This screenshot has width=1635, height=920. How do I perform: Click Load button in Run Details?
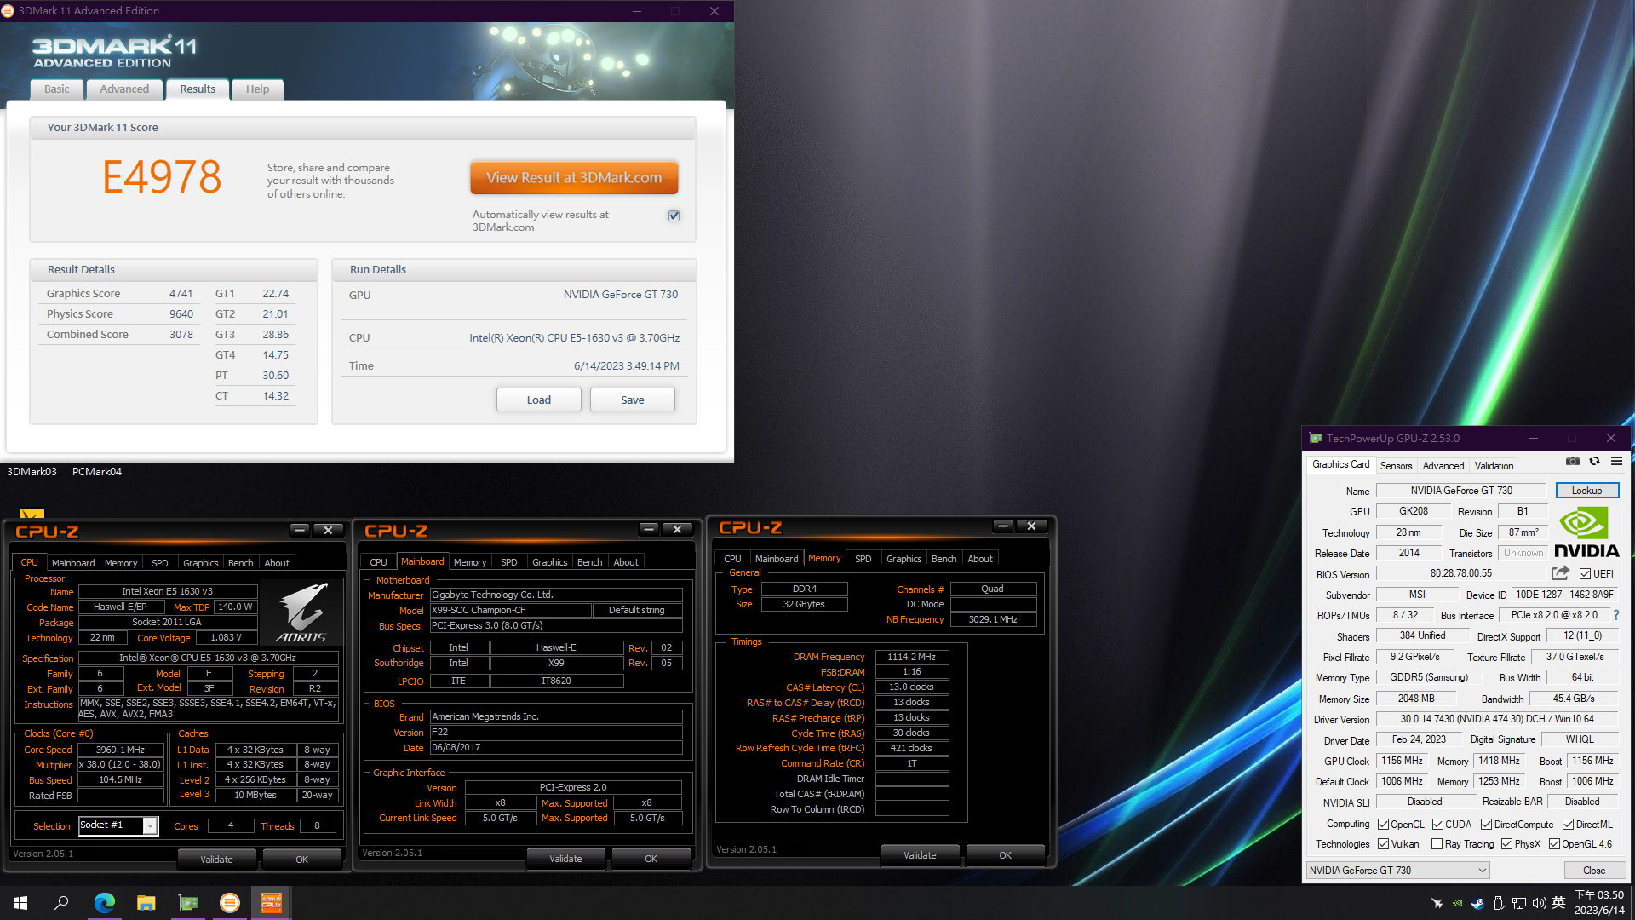(539, 400)
